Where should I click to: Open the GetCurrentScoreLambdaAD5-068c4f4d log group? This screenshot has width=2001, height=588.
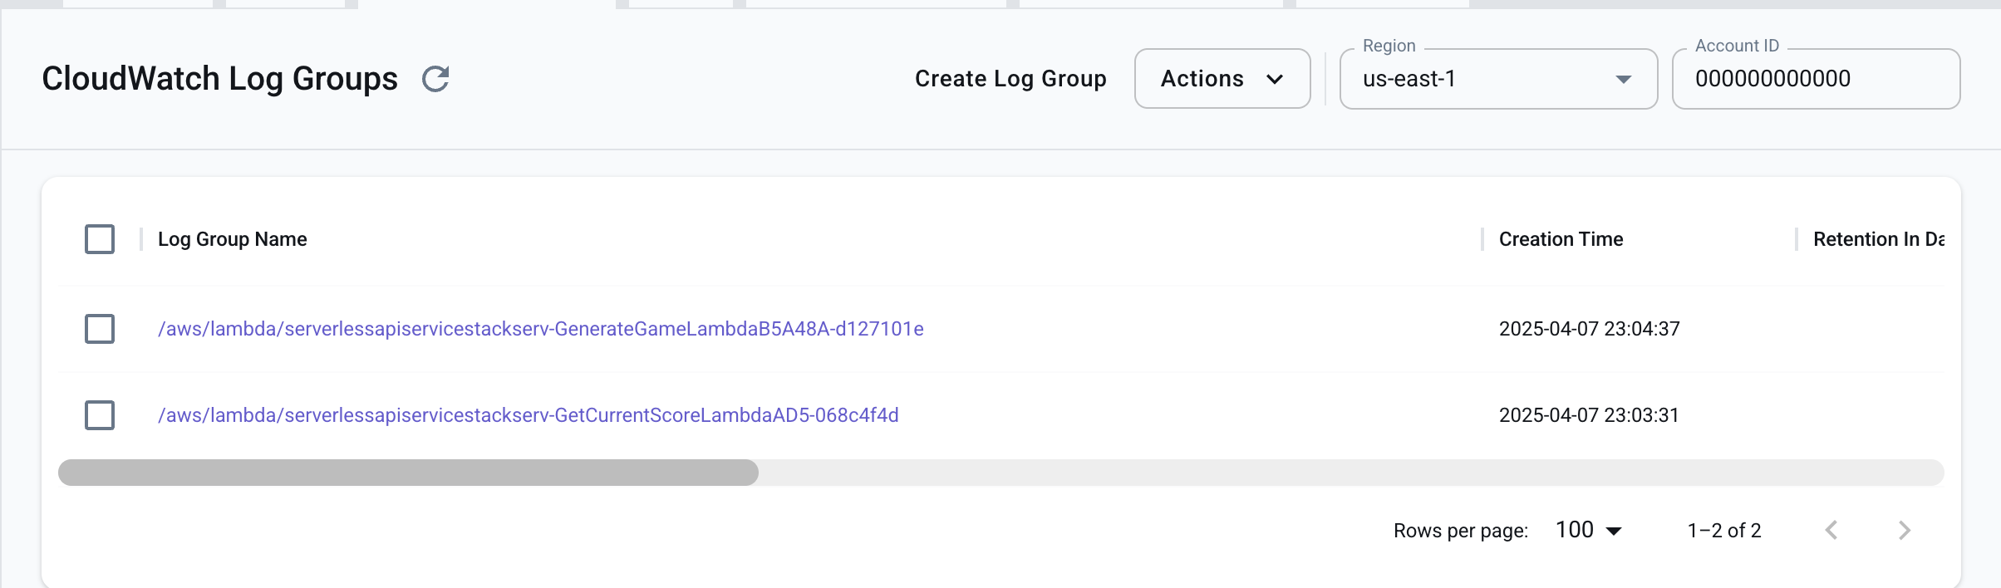click(x=529, y=415)
